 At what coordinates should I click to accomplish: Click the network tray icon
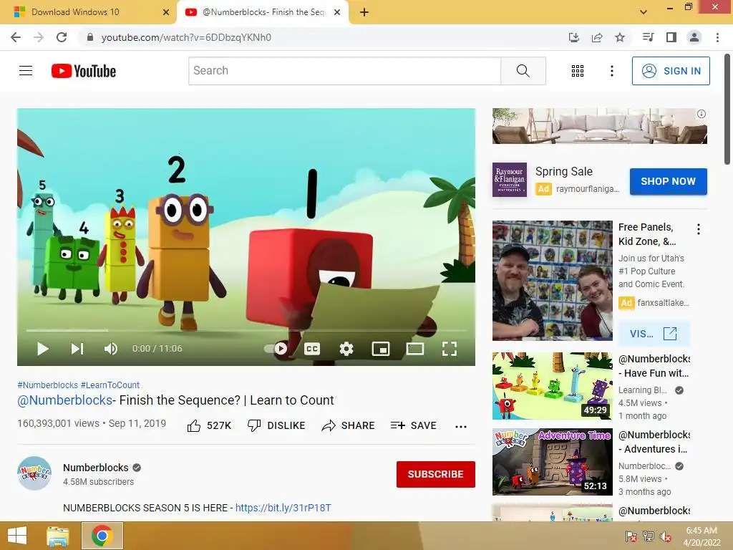coord(649,536)
